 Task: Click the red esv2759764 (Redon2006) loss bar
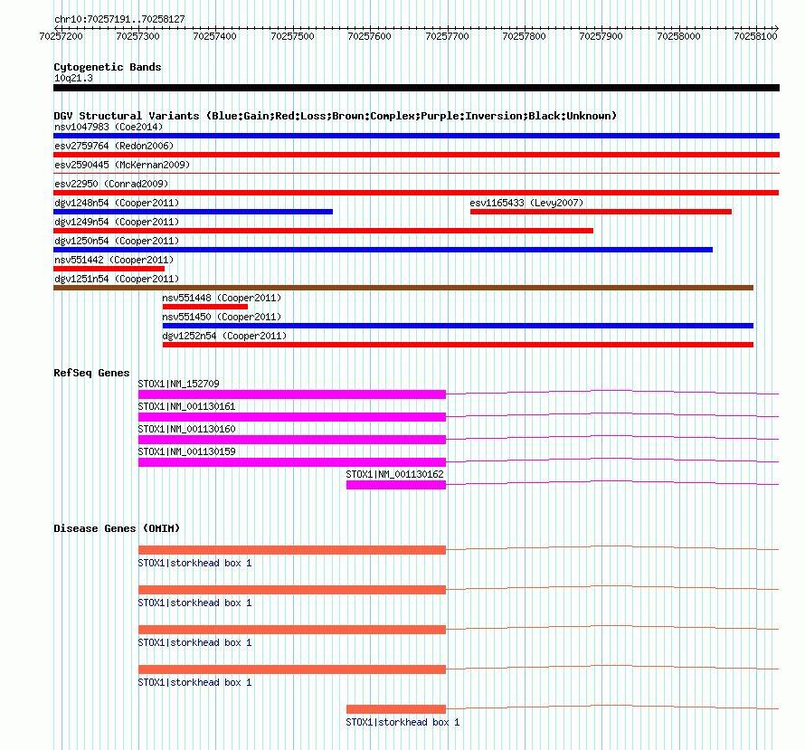pos(416,155)
